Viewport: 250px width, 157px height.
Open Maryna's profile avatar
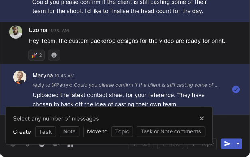pos(20,77)
